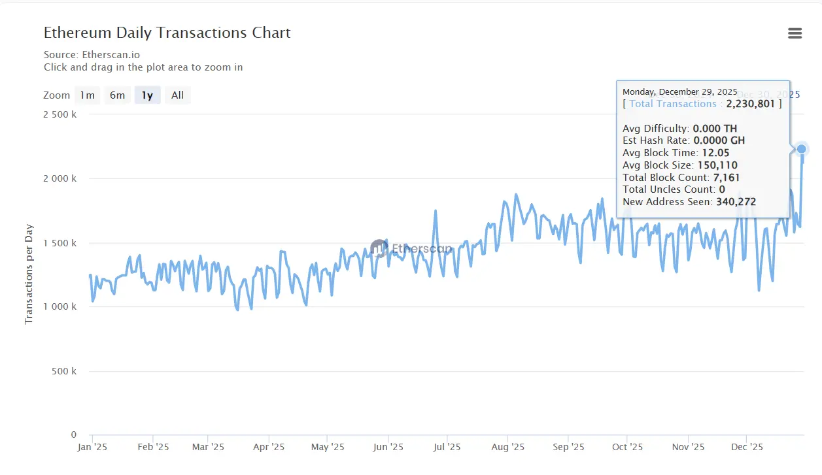The height and width of the screenshot is (475, 822).
Task: Click the Jul '25 x-axis label
Action: pyautogui.click(x=447, y=448)
